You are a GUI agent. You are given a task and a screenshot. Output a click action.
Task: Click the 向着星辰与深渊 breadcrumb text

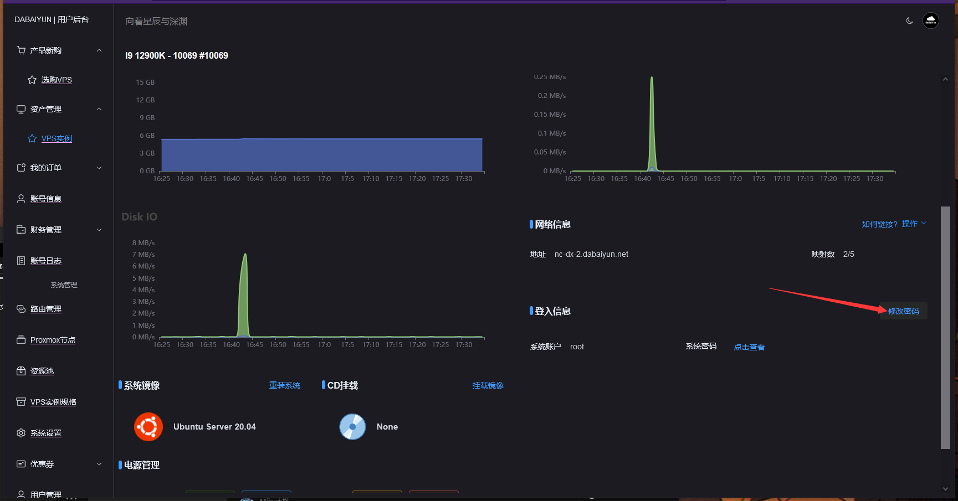tap(156, 21)
